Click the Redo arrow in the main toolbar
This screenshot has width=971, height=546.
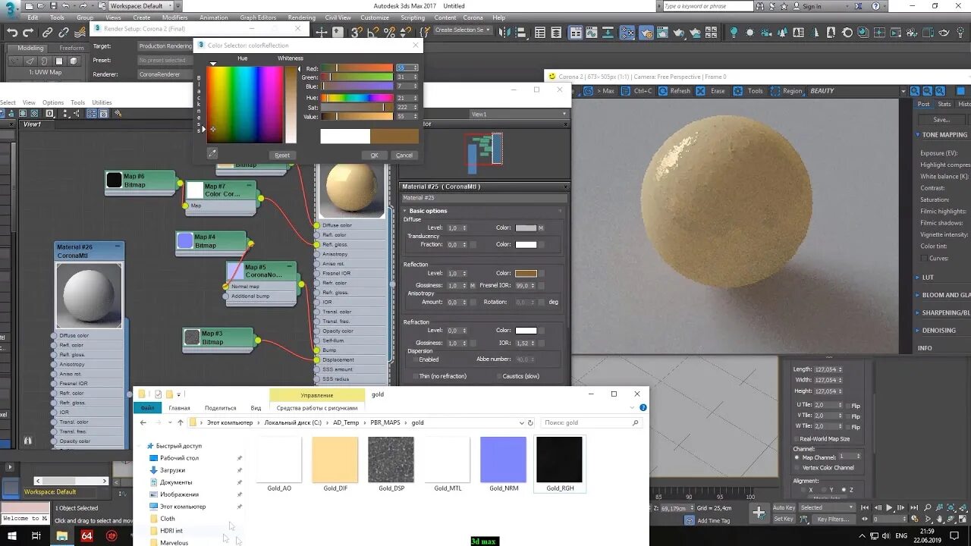28,33
